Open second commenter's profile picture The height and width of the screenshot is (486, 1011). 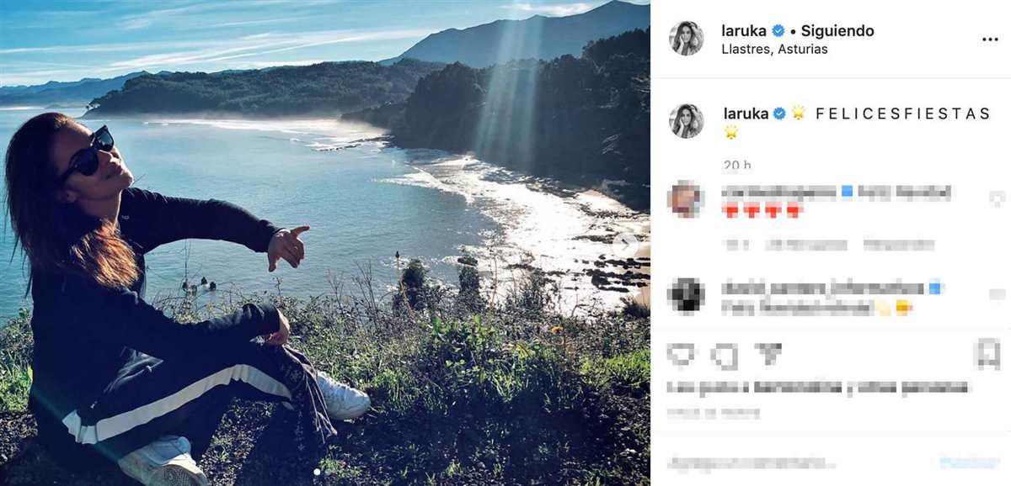686,295
